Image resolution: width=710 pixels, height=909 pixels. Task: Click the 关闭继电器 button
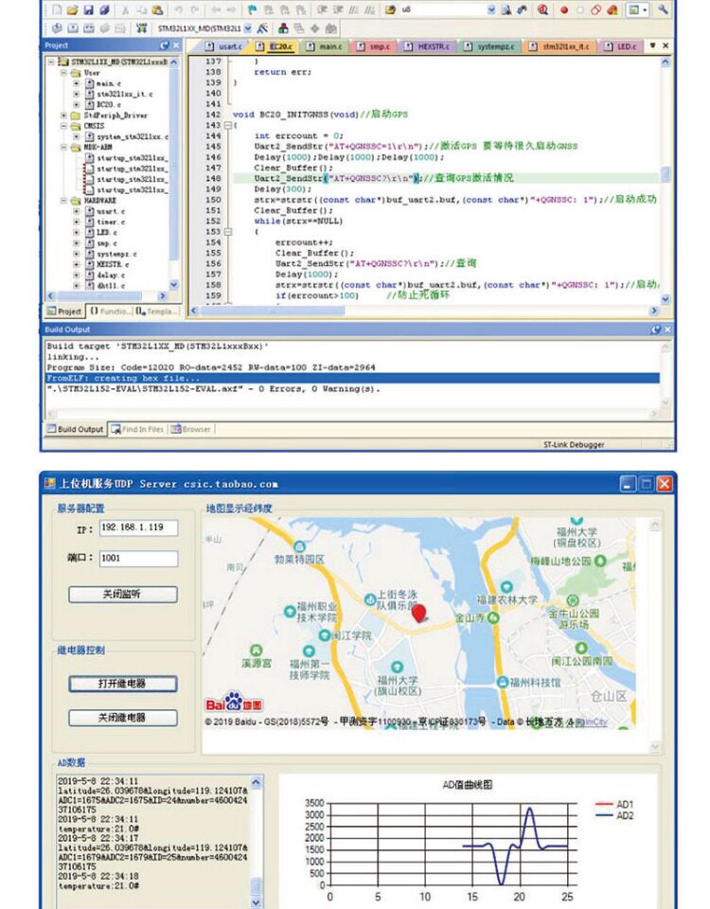click(123, 718)
